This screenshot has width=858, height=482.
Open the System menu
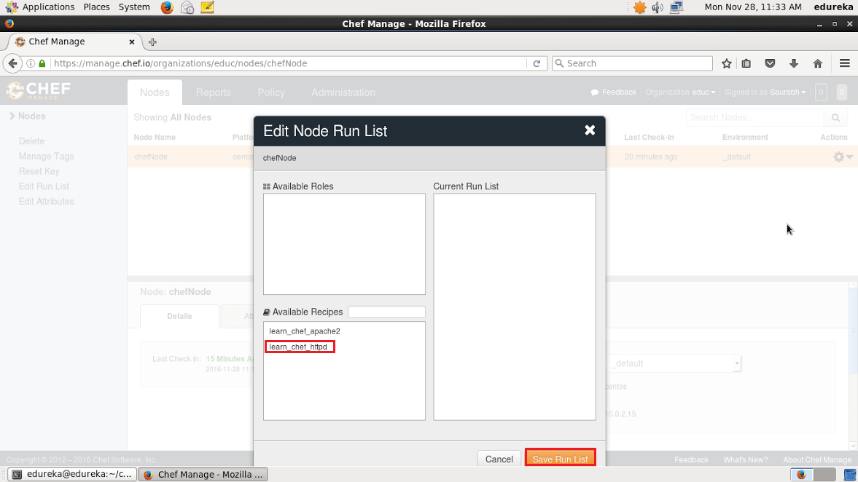[134, 7]
